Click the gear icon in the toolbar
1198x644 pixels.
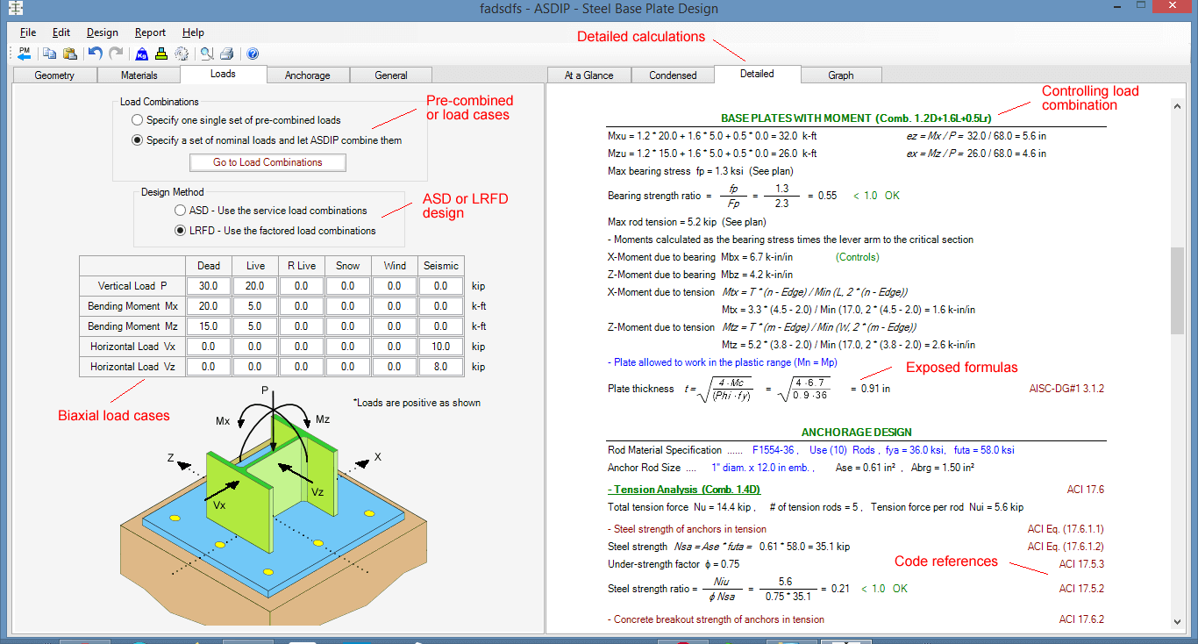(x=182, y=54)
